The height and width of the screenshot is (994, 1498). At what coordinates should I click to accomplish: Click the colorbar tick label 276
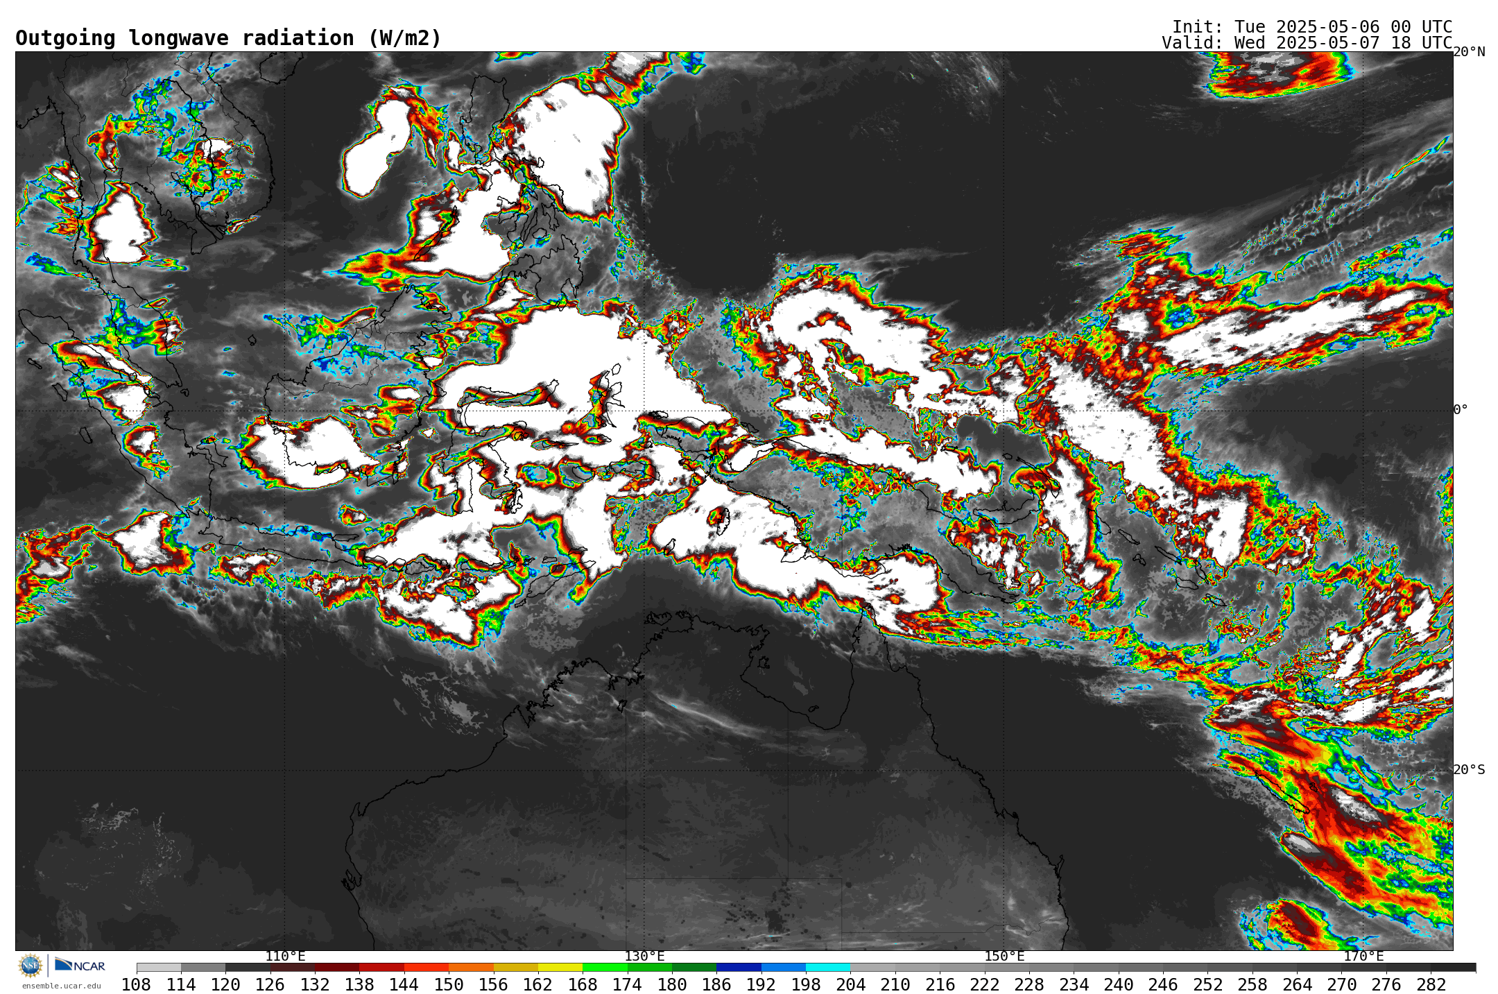[x=1386, y=985]
